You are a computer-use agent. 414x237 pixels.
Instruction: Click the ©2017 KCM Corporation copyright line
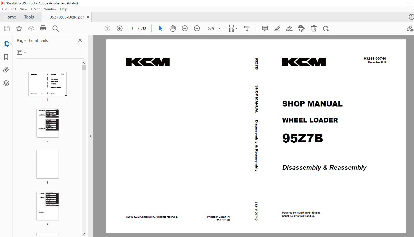(152, 217)
